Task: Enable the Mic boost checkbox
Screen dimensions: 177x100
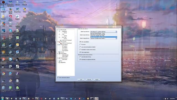Action: [80, 44]
